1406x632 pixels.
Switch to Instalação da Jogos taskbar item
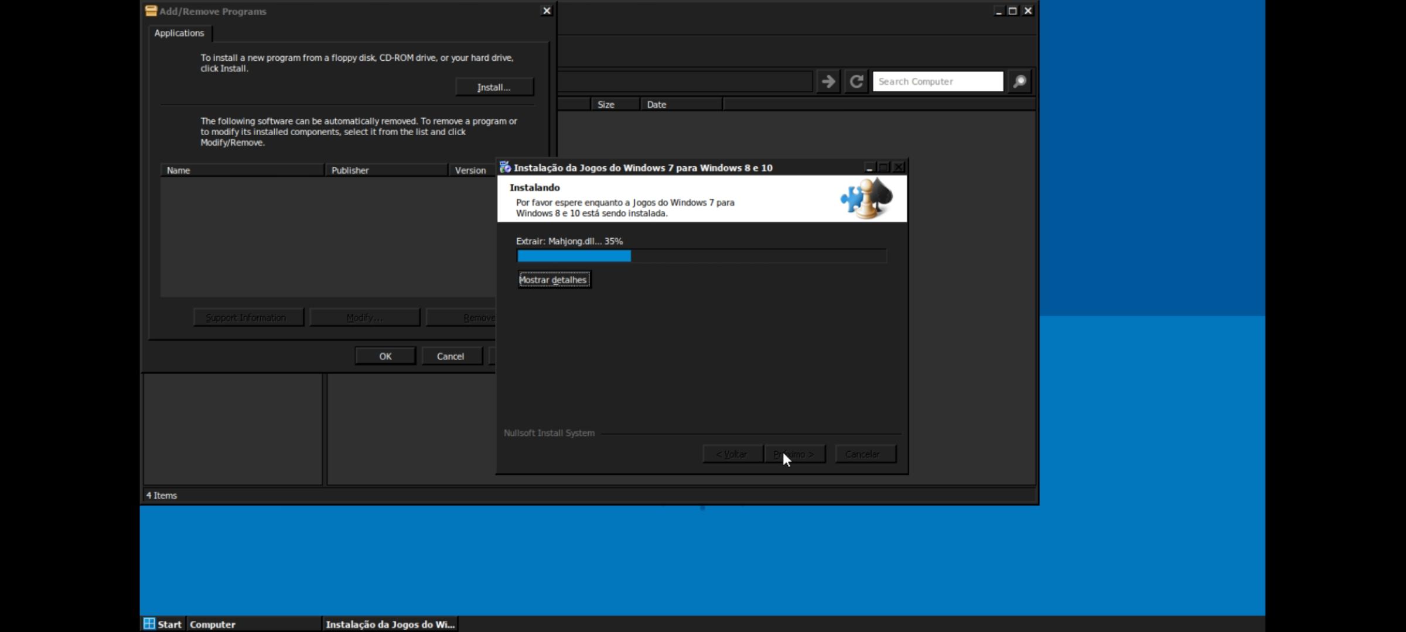click(x=390, y=624)
